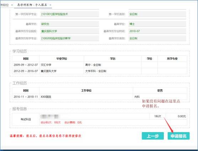Viewport: 198px width, 151px height.
Task: Switch to the 急诊科医师 - 个人报名 tab
Action: (32, 5)
